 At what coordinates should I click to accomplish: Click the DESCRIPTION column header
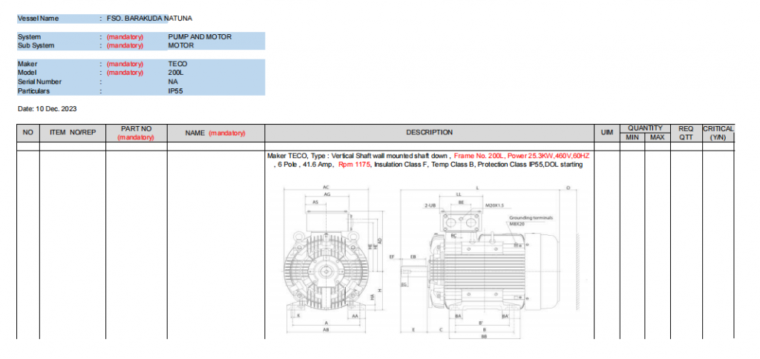tap(429, 133)
